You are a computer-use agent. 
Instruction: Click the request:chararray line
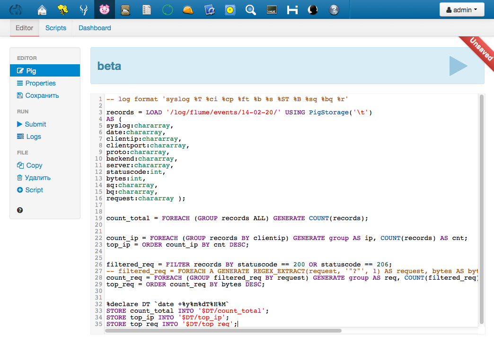146,198
